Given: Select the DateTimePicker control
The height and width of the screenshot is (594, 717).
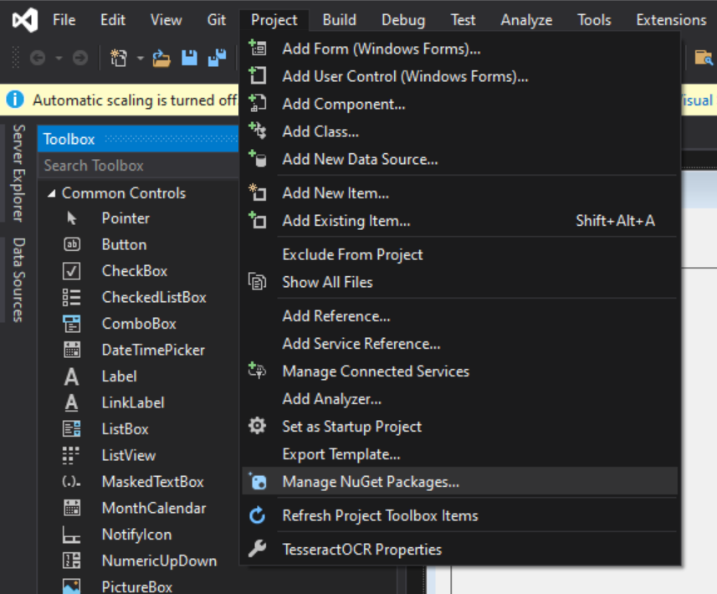Looking at the screenshot, I should click(x=138, y=350).
